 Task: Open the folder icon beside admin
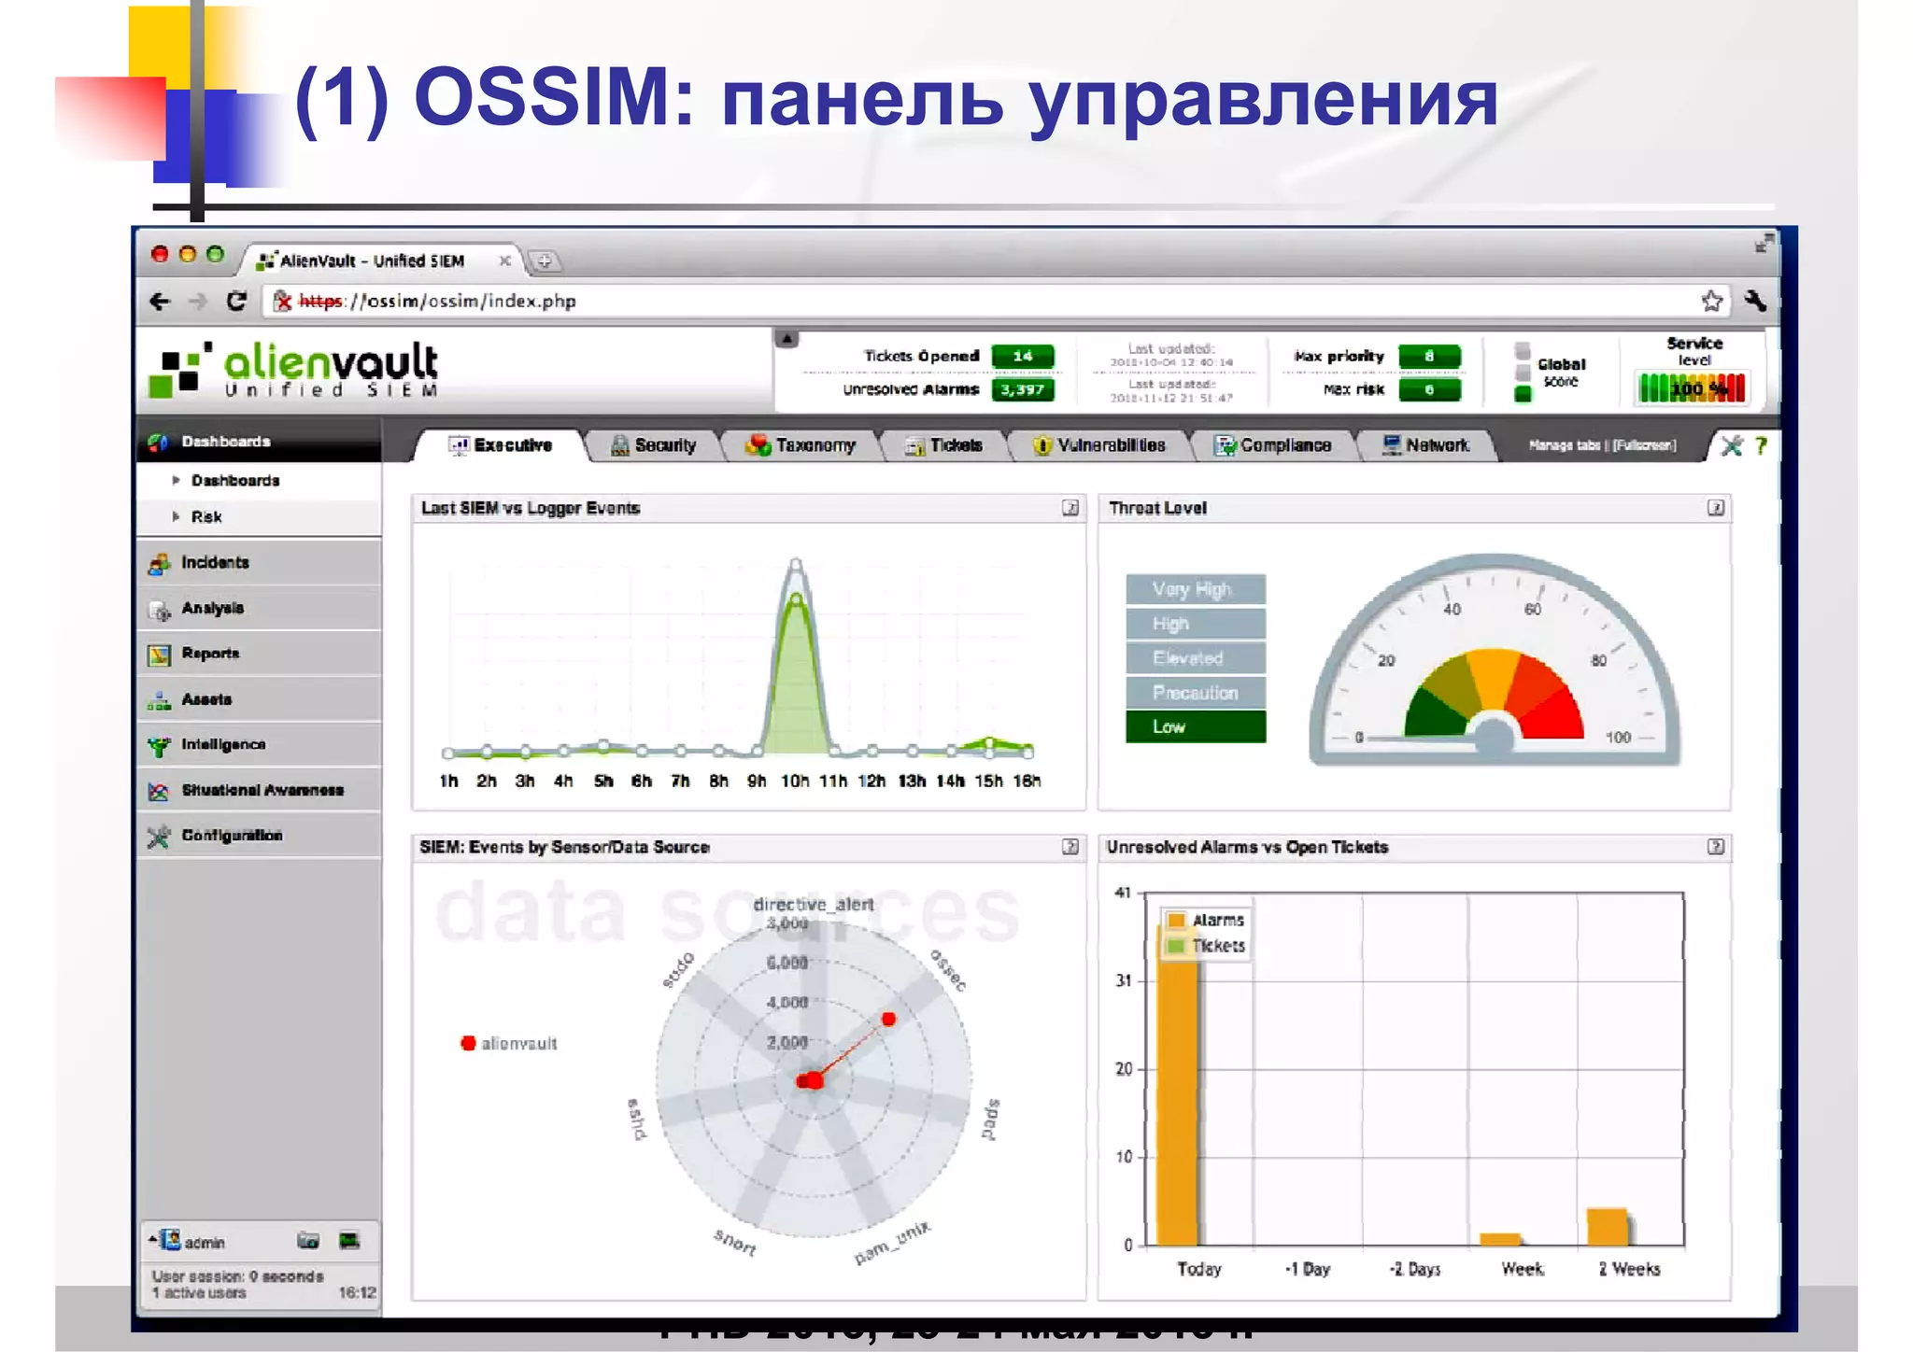click(308, 1241)
